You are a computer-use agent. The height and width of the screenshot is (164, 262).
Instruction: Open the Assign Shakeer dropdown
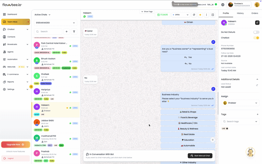(x=240, y=103)
